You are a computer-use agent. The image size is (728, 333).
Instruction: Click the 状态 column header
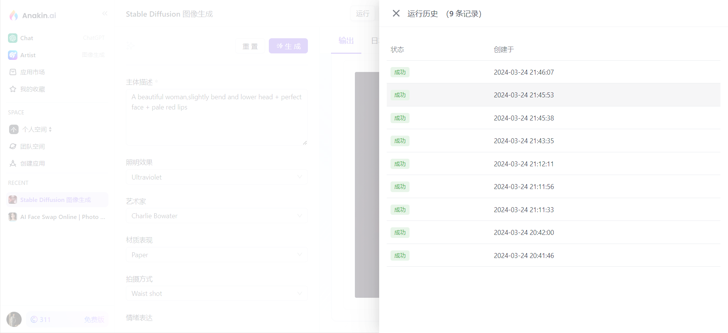[x=397, y=50]
